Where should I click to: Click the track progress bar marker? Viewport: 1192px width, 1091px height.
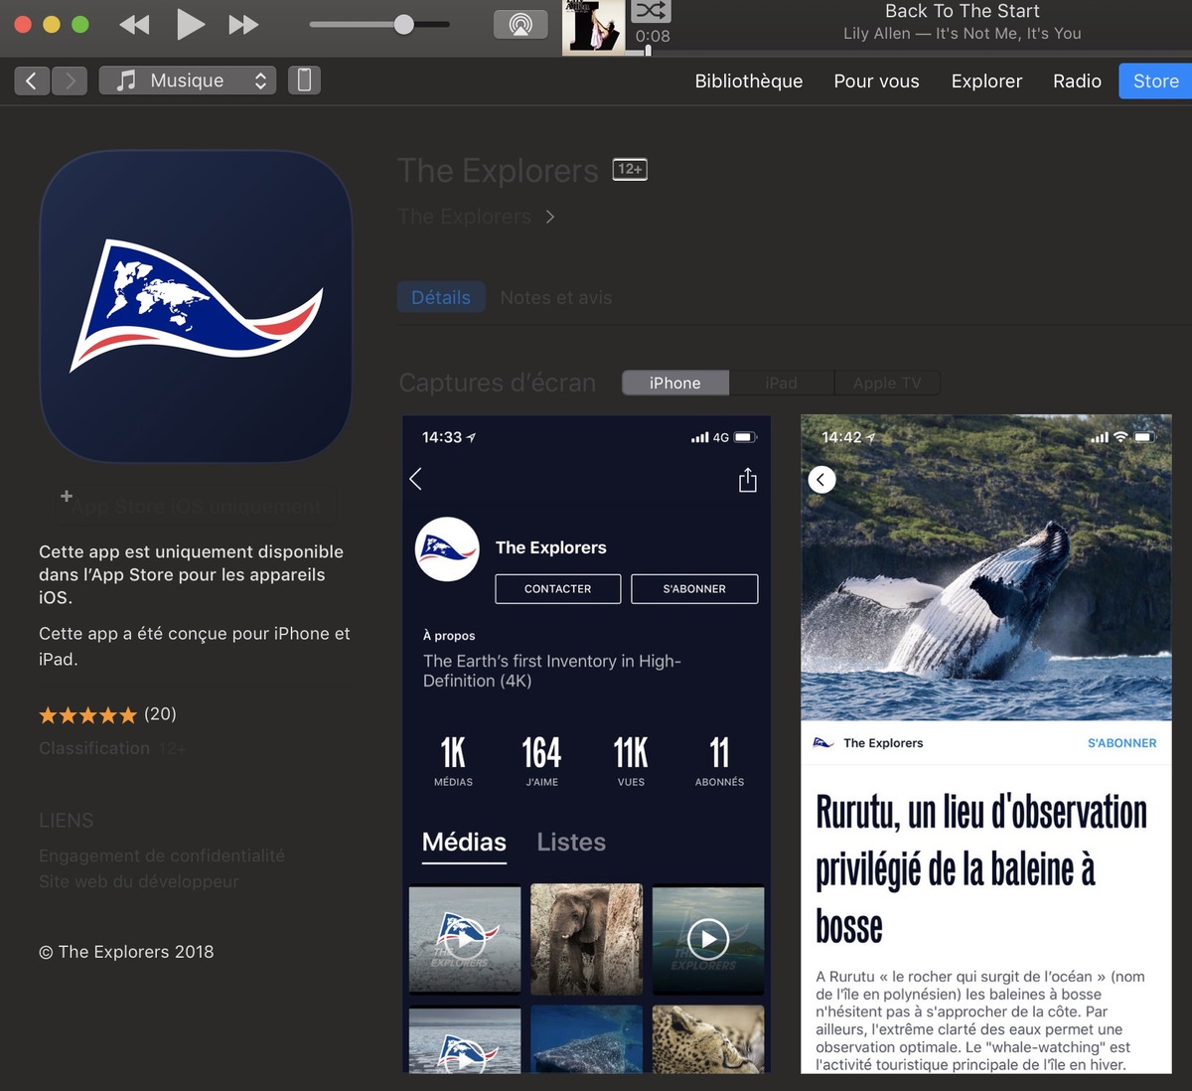pos(648,50)
